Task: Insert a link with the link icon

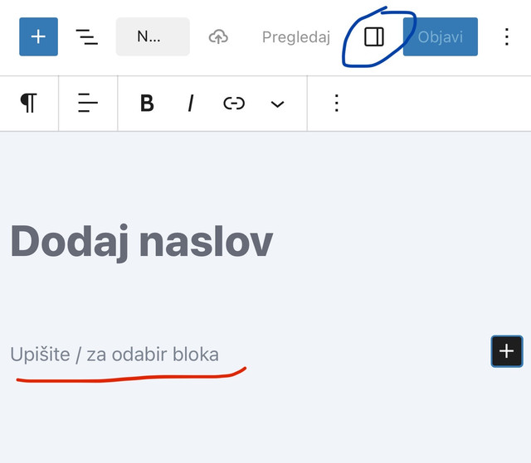Action: (x=234, y=103)
